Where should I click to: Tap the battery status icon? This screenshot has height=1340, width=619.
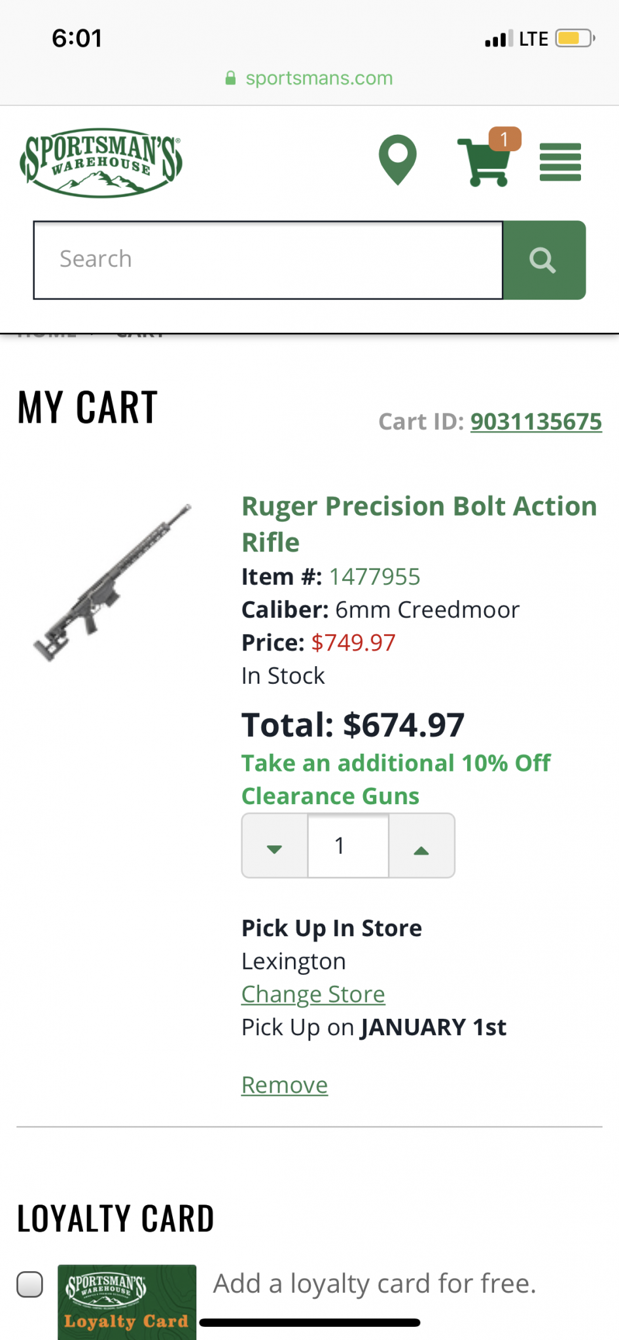575,39
